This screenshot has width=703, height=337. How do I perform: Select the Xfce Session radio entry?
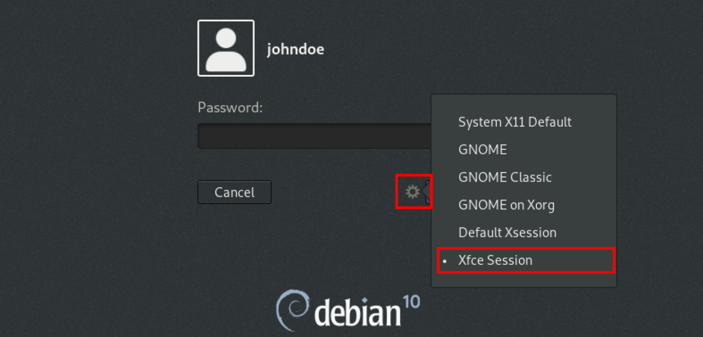[495, 260]
